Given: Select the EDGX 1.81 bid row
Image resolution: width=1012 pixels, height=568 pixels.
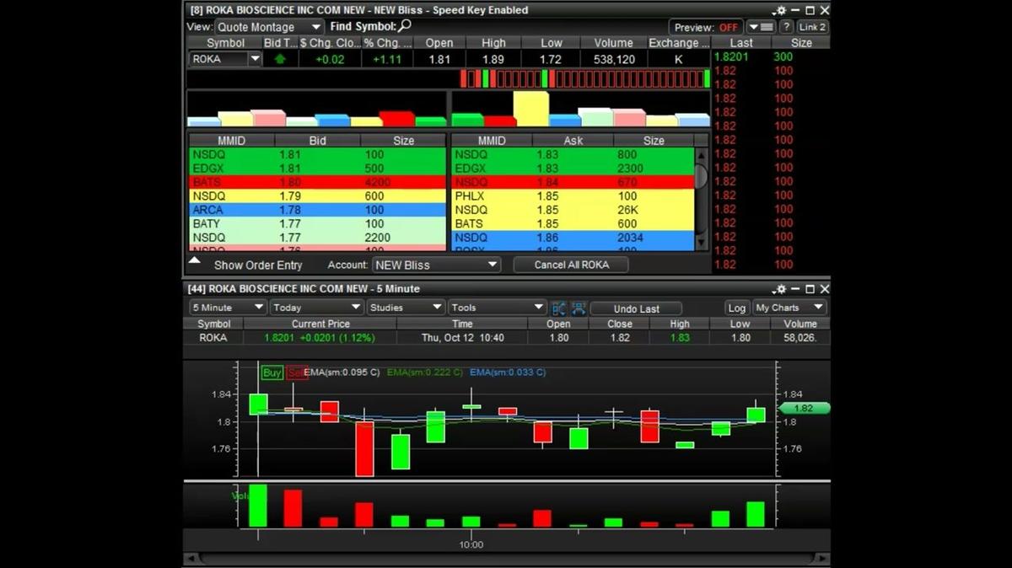Looking at the screenshot, I should click(x=317, y=169).
